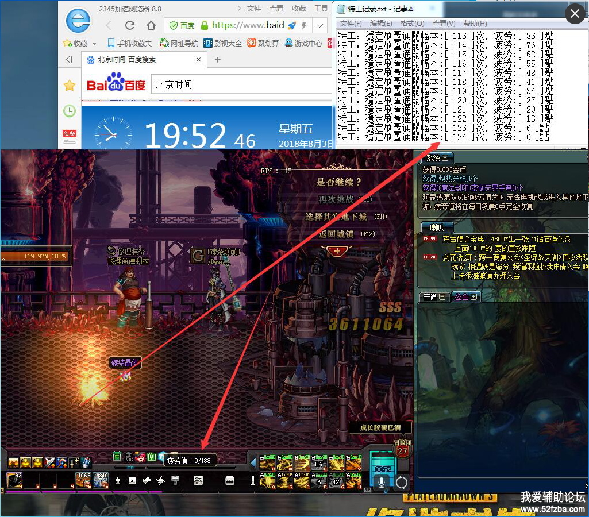Go back in the 2345 browser
The image size is (589, 517).
[109, 25]
